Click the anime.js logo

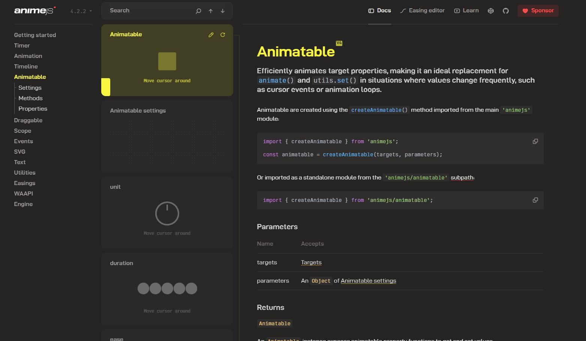click(x=34, y=11)
